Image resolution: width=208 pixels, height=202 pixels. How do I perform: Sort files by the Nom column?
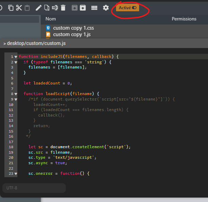click(51, 19)
